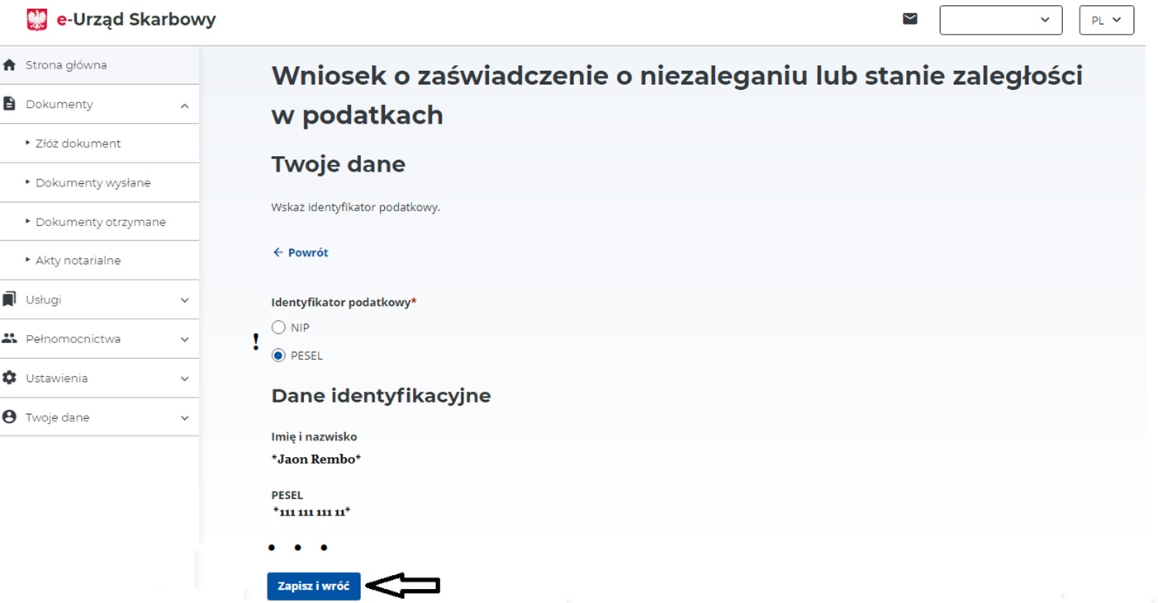Open Dokumenty otrzymane in sidebar
This screenshot has height=603, width=1158.
(x=100, y=222)
